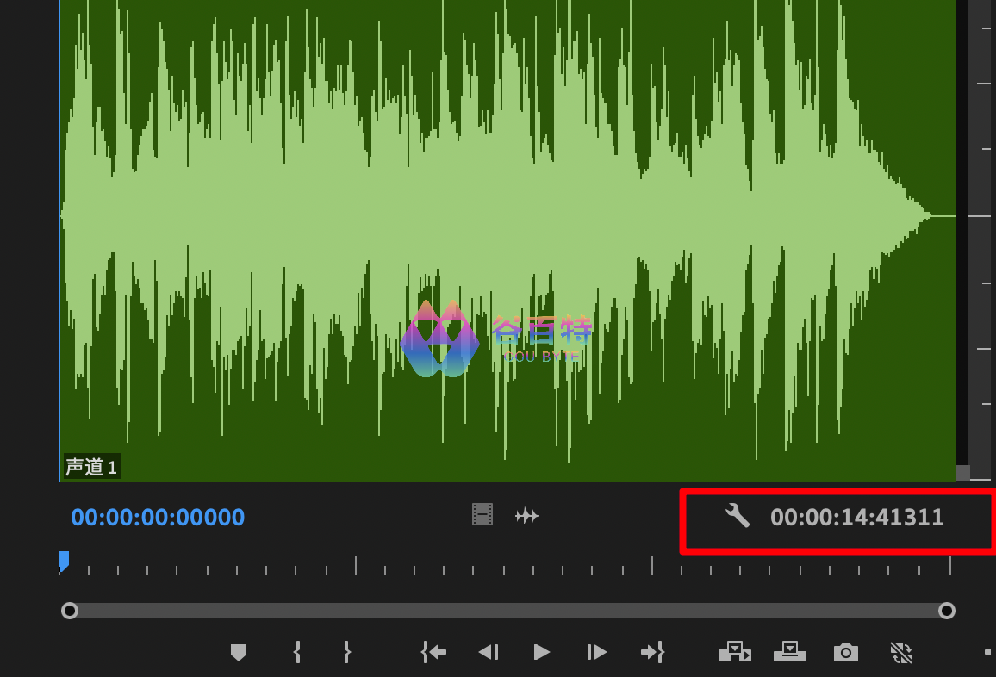Click the 00:00:14:41311 duration timecode

[x=856, y=518]
